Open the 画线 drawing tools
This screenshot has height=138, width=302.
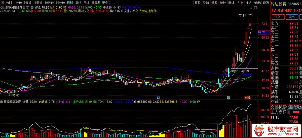point(231,3)
